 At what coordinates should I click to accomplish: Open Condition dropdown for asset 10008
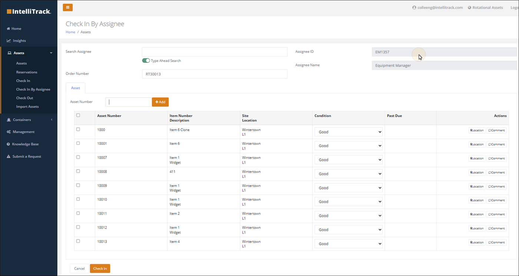point(348,174)
